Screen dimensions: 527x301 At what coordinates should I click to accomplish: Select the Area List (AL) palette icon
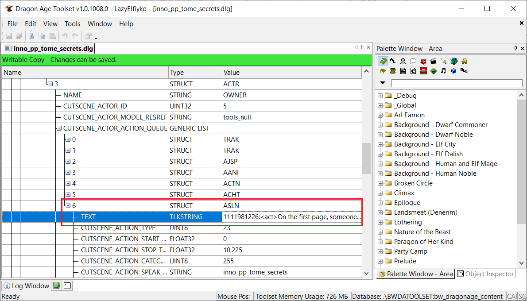pyautogui.click(x=393, y=61)
